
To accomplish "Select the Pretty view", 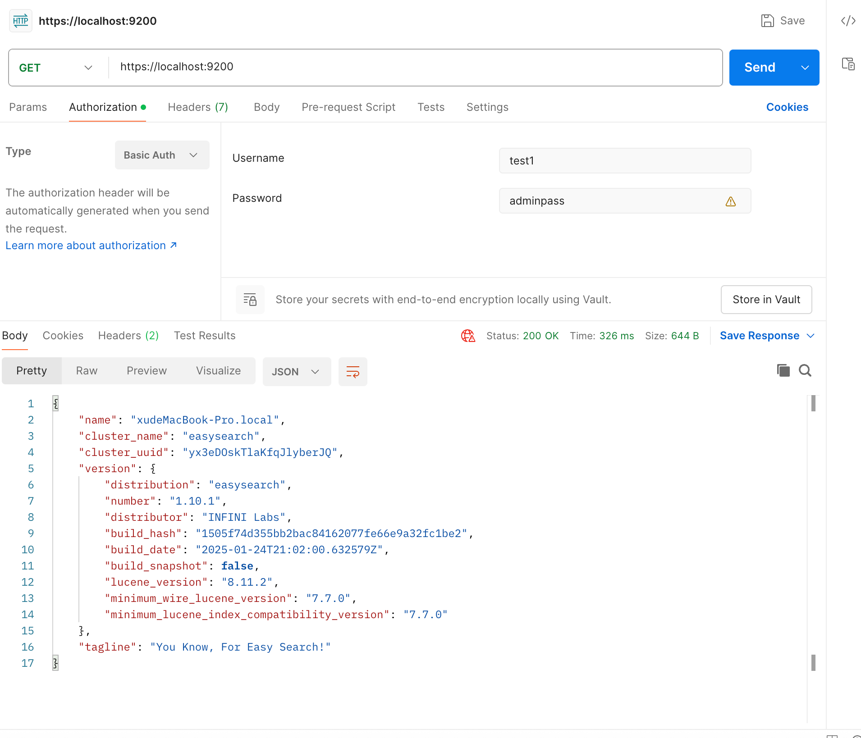I will [32, 371].
